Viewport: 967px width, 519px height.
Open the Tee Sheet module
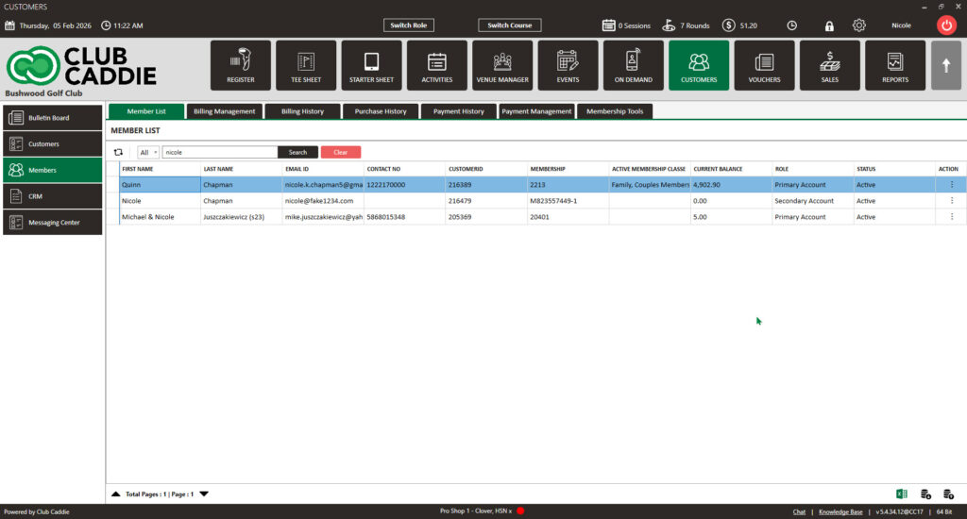tap(306, 65)
